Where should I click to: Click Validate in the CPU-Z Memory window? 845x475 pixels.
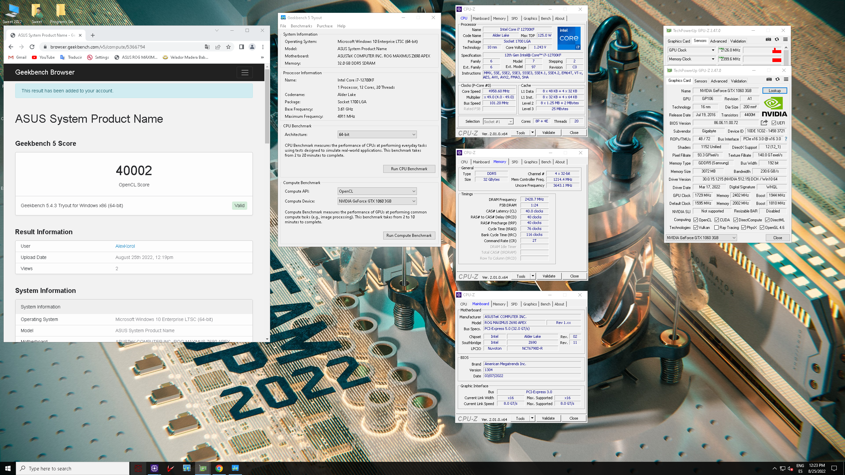click(549, 276)
